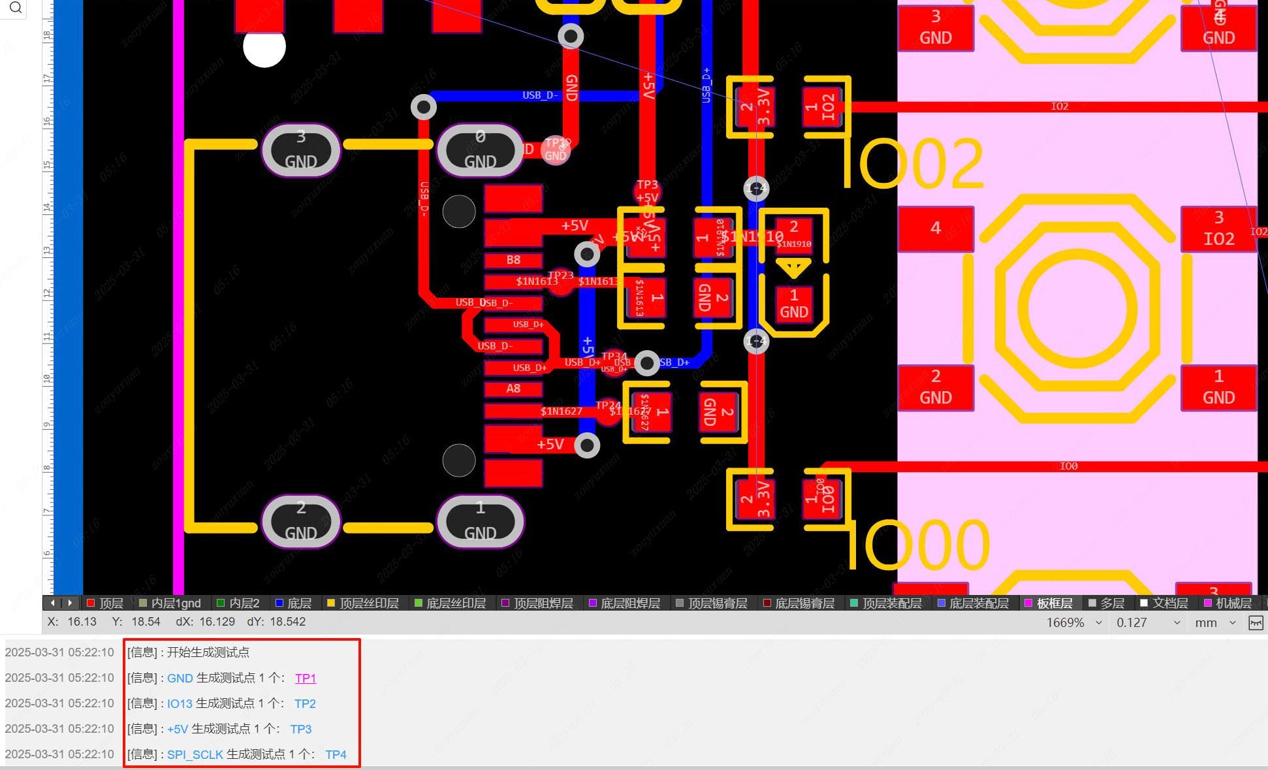
Task: Click the eye-closed panel toggle icon
Action: coord(1256,622)
